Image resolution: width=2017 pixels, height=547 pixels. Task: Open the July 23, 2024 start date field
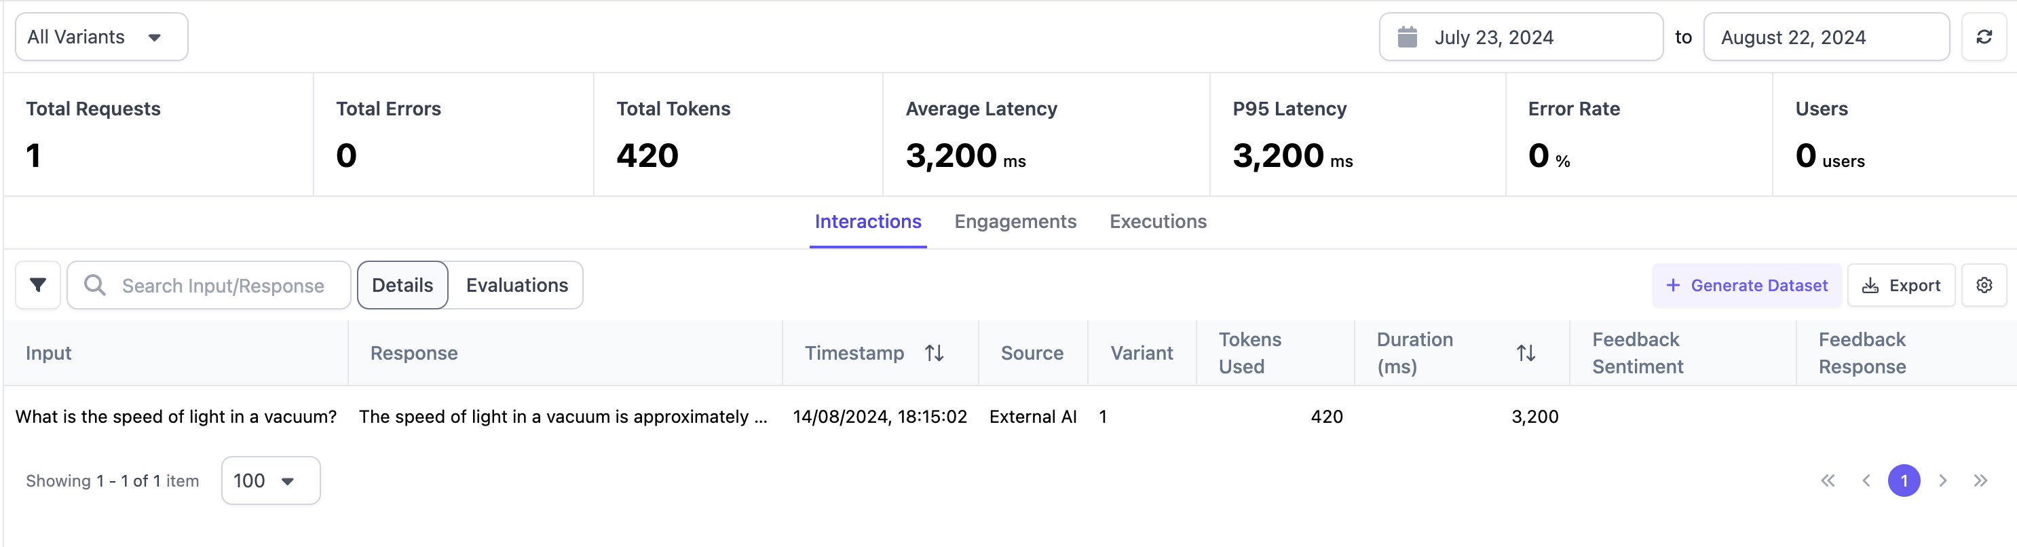tap(1521, 37)
